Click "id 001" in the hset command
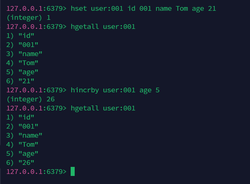Image resolution: width=250 pixels, height=184 pixels. tap(140, 8)
